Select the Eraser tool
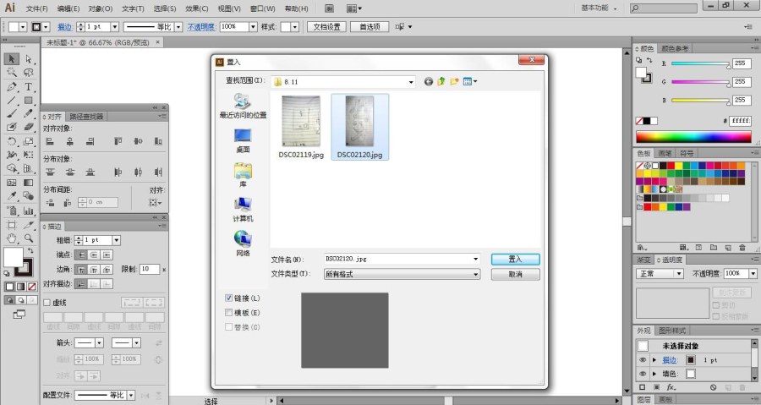This screenshot has width=761, height=405. pos(29,127)
